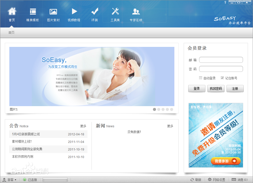The width and height of the screenshot is (253, 183).
Task: Click date 2011-10-10 in notices
Action: click(76, 157)
